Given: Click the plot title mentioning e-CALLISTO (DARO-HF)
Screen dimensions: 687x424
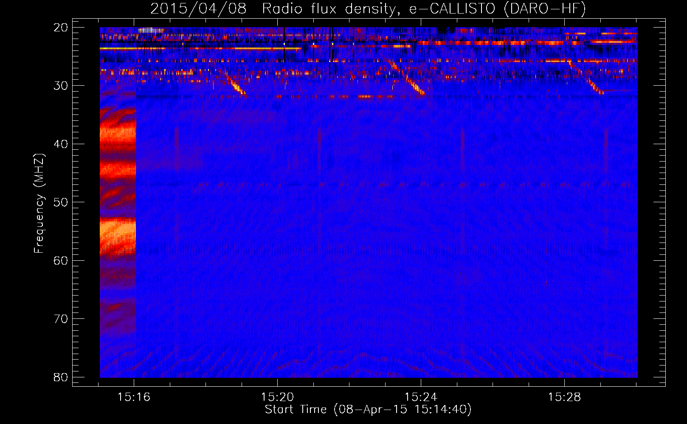Looking at the screenshot, I should point(368,8).
